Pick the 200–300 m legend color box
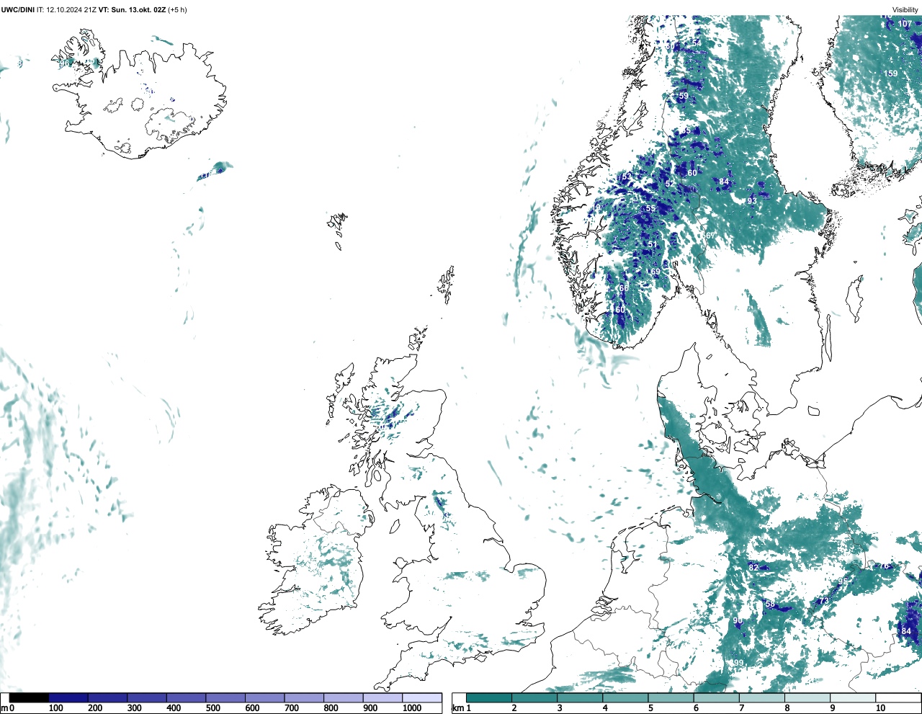Viewport: 922px width, 714px height. pyautogui.click(x=108, y=697)
